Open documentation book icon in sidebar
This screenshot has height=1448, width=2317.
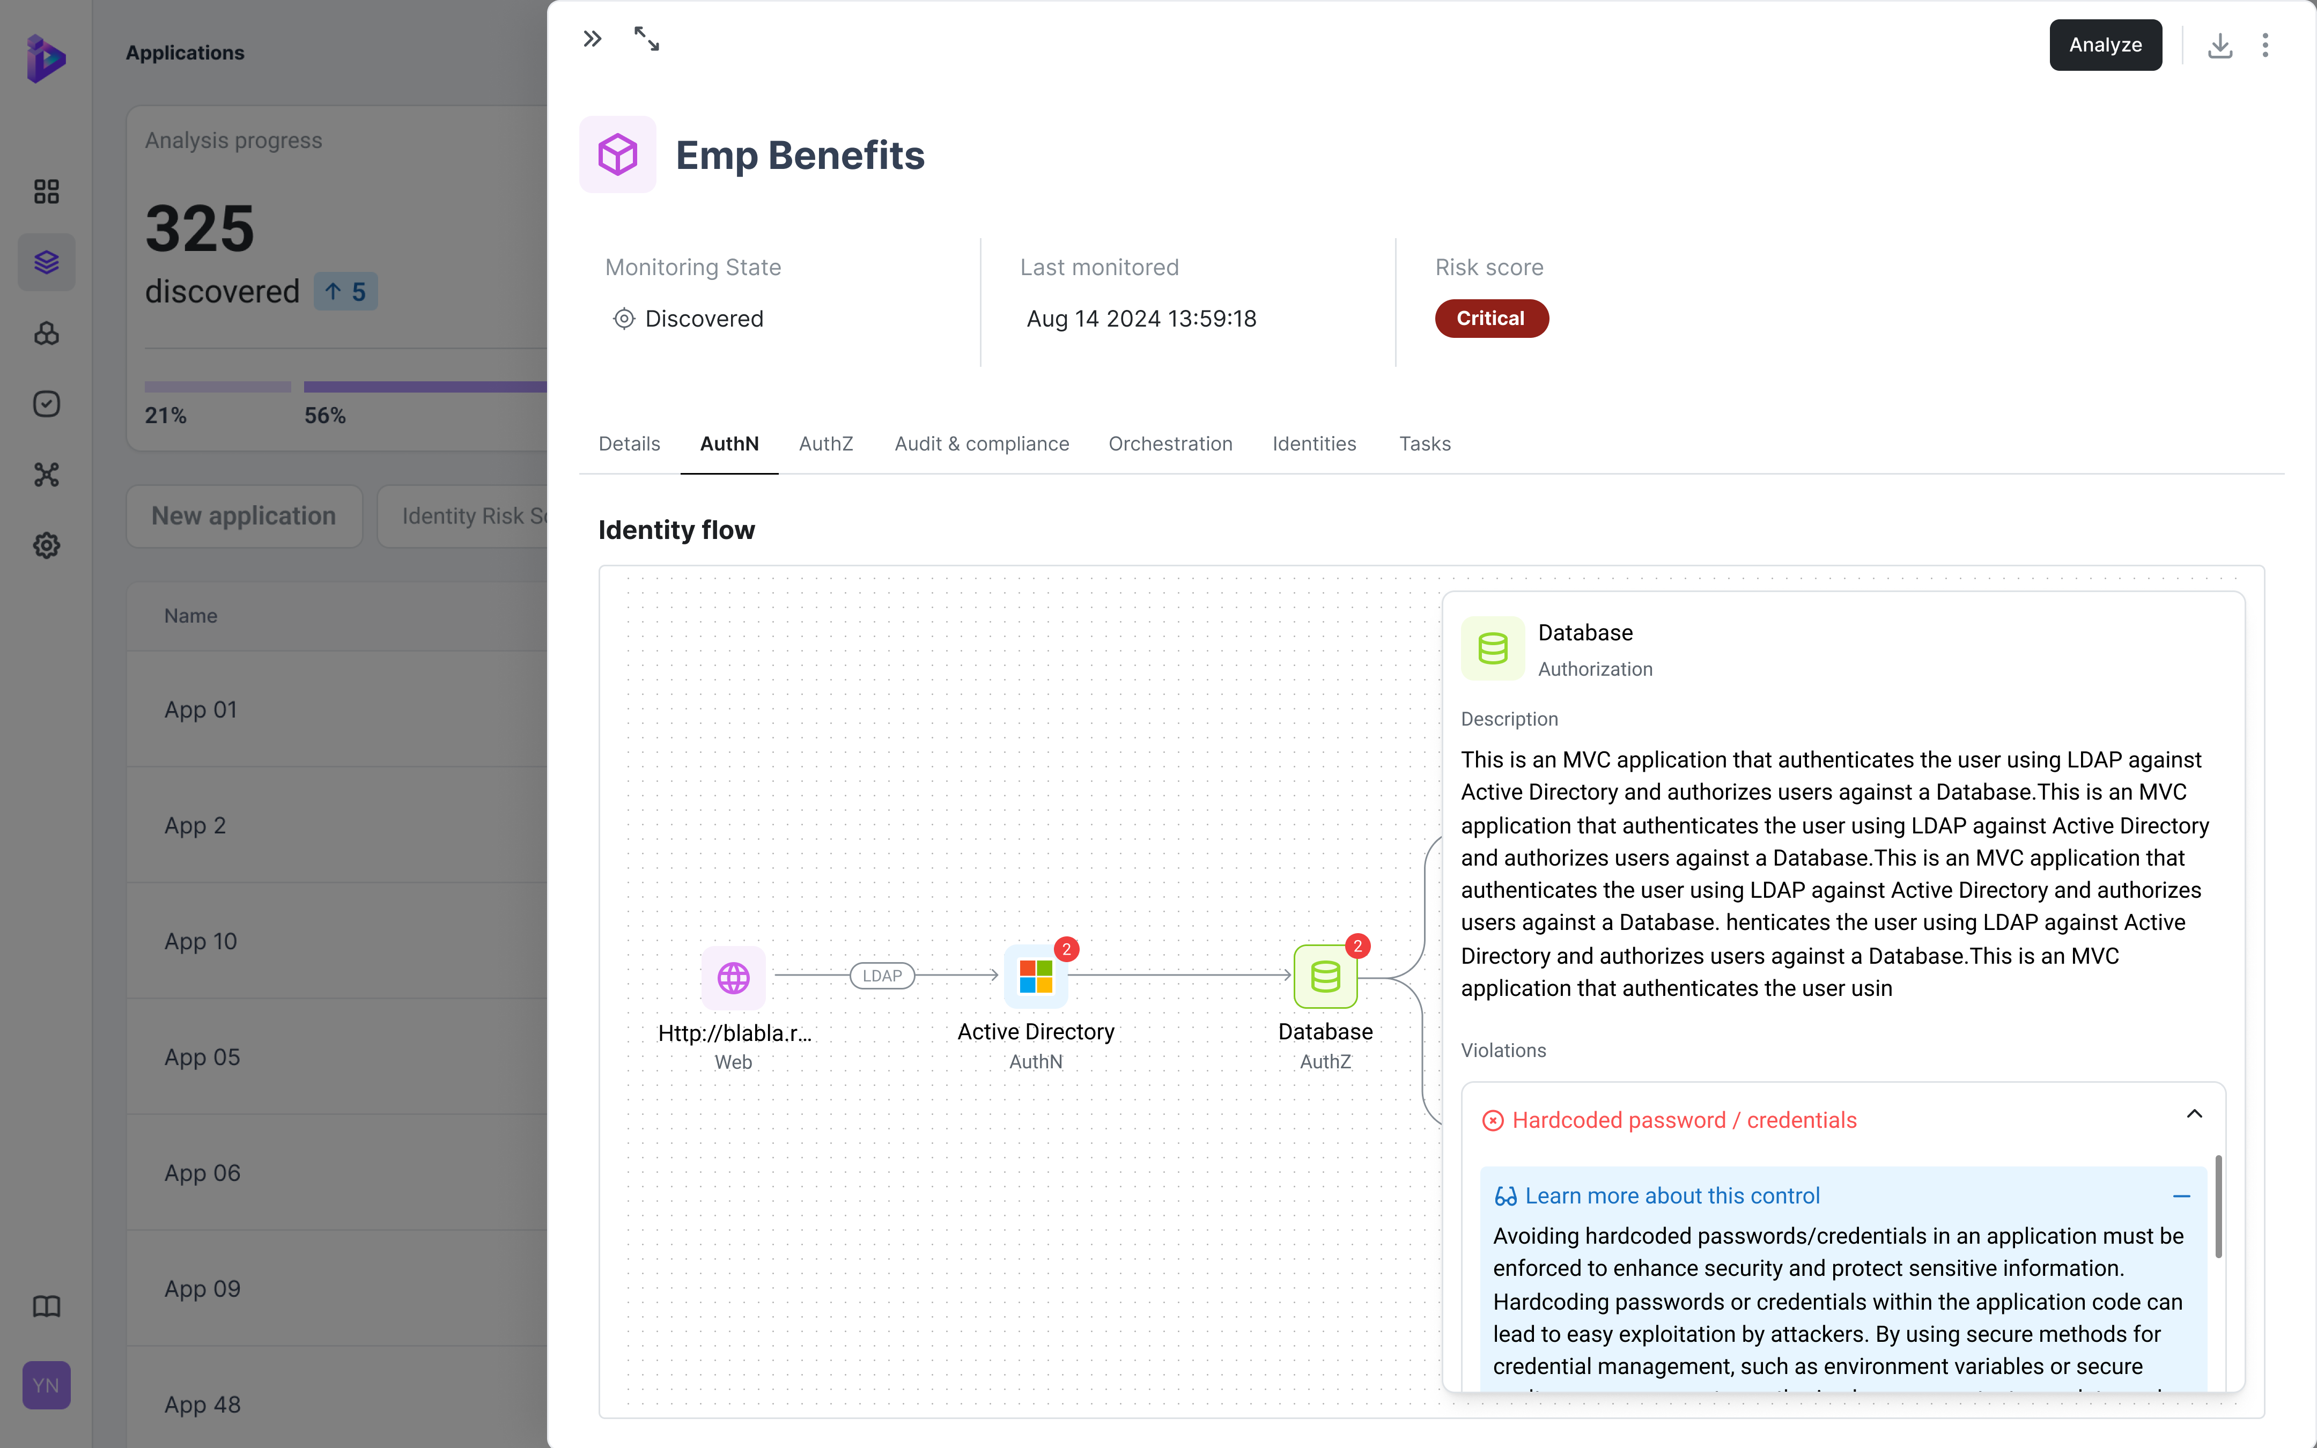click(x=46, y=1306)
